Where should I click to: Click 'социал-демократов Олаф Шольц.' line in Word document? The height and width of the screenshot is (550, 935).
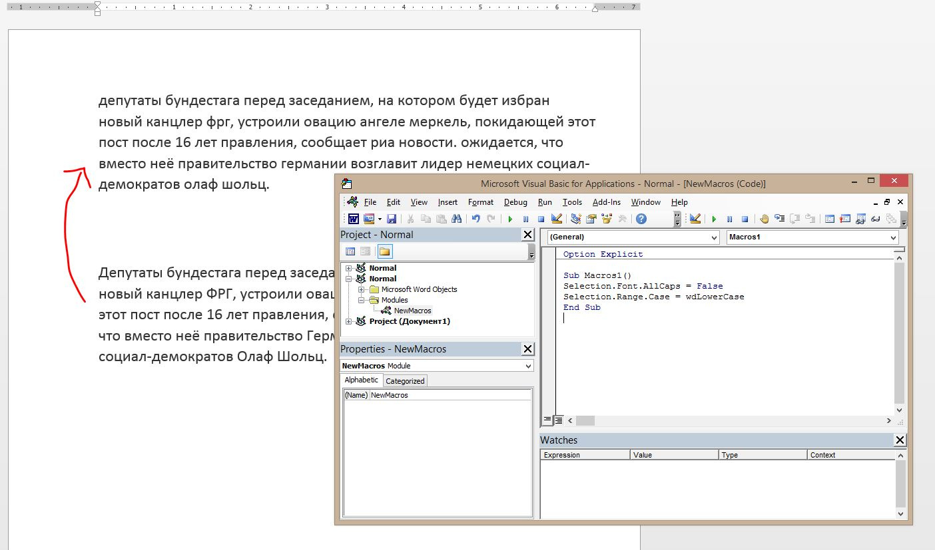pyautogui.click(x=213, y=356)
